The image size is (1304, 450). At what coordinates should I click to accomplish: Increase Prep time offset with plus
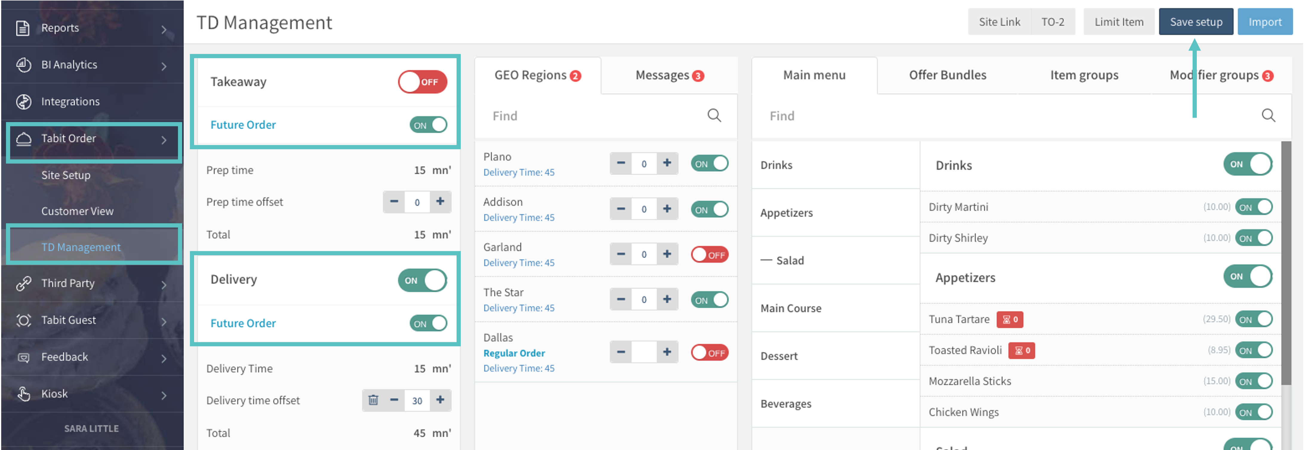tap(440, 202)
